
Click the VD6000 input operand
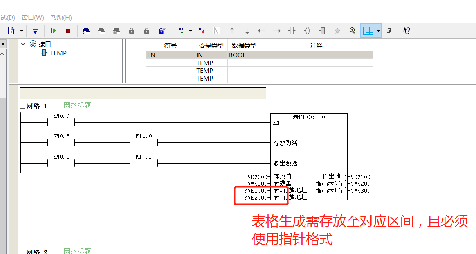258,177
